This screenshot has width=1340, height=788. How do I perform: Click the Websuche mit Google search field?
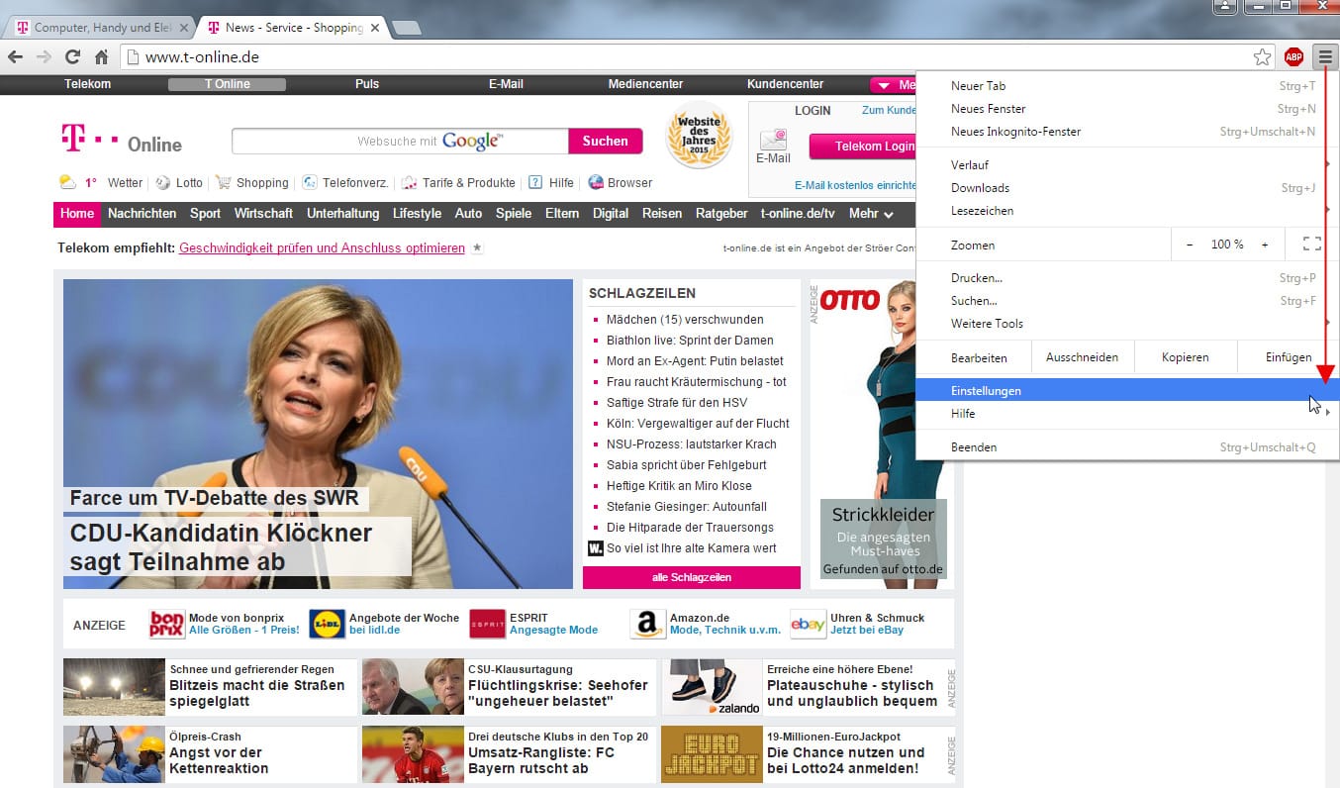tap(400, 142)
